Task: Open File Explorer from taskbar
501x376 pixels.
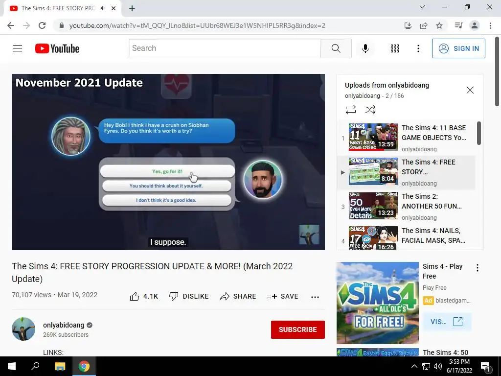Action: click(x=60, y=366)
